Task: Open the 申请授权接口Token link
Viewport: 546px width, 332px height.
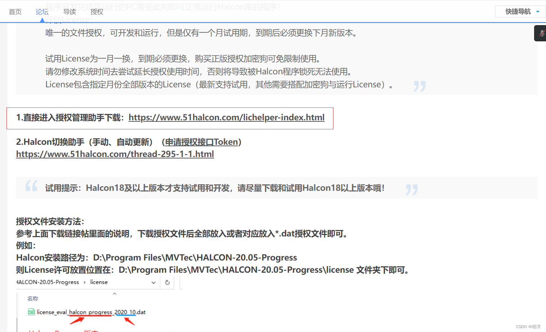Action: tap(201, 142)
